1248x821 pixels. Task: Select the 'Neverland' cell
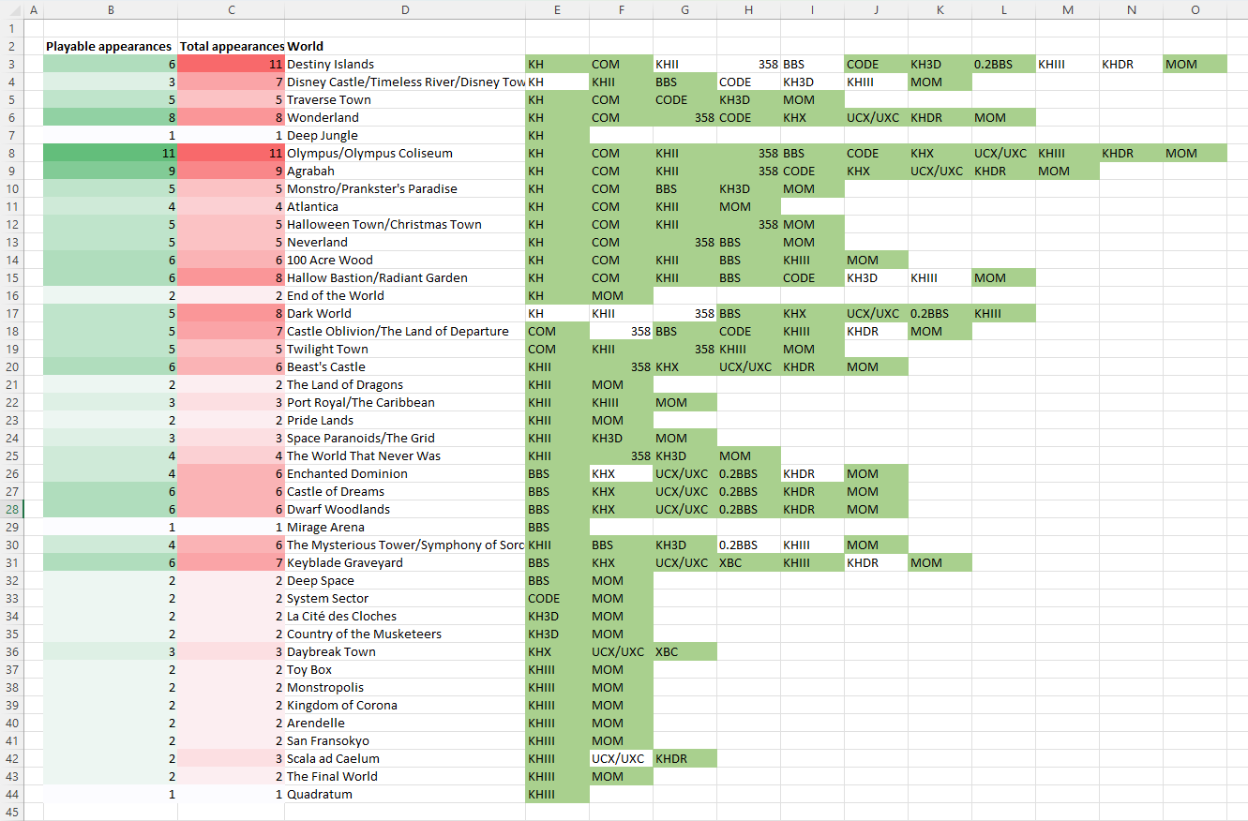tap(405, 242)
